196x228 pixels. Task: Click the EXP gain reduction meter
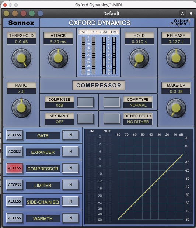tap(93, 56)
